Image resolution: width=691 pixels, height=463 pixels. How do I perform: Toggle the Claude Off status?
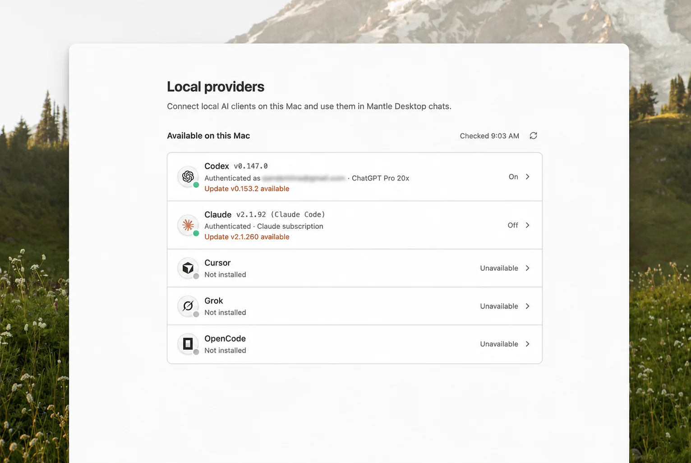(x=513, y=225)
